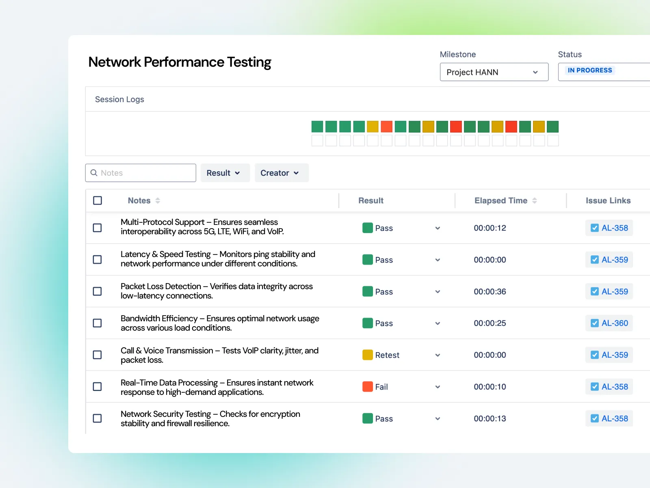The width and height of the screenshot is (650, 488).
Task: Open the AL-360 issue link
Action: pyautogui.click(x=609, y=323)
